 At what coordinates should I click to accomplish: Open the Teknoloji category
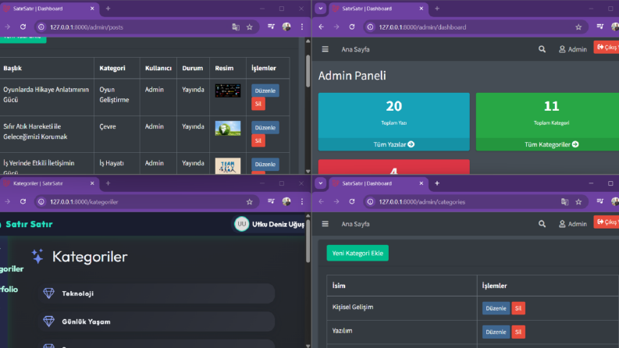156,293
